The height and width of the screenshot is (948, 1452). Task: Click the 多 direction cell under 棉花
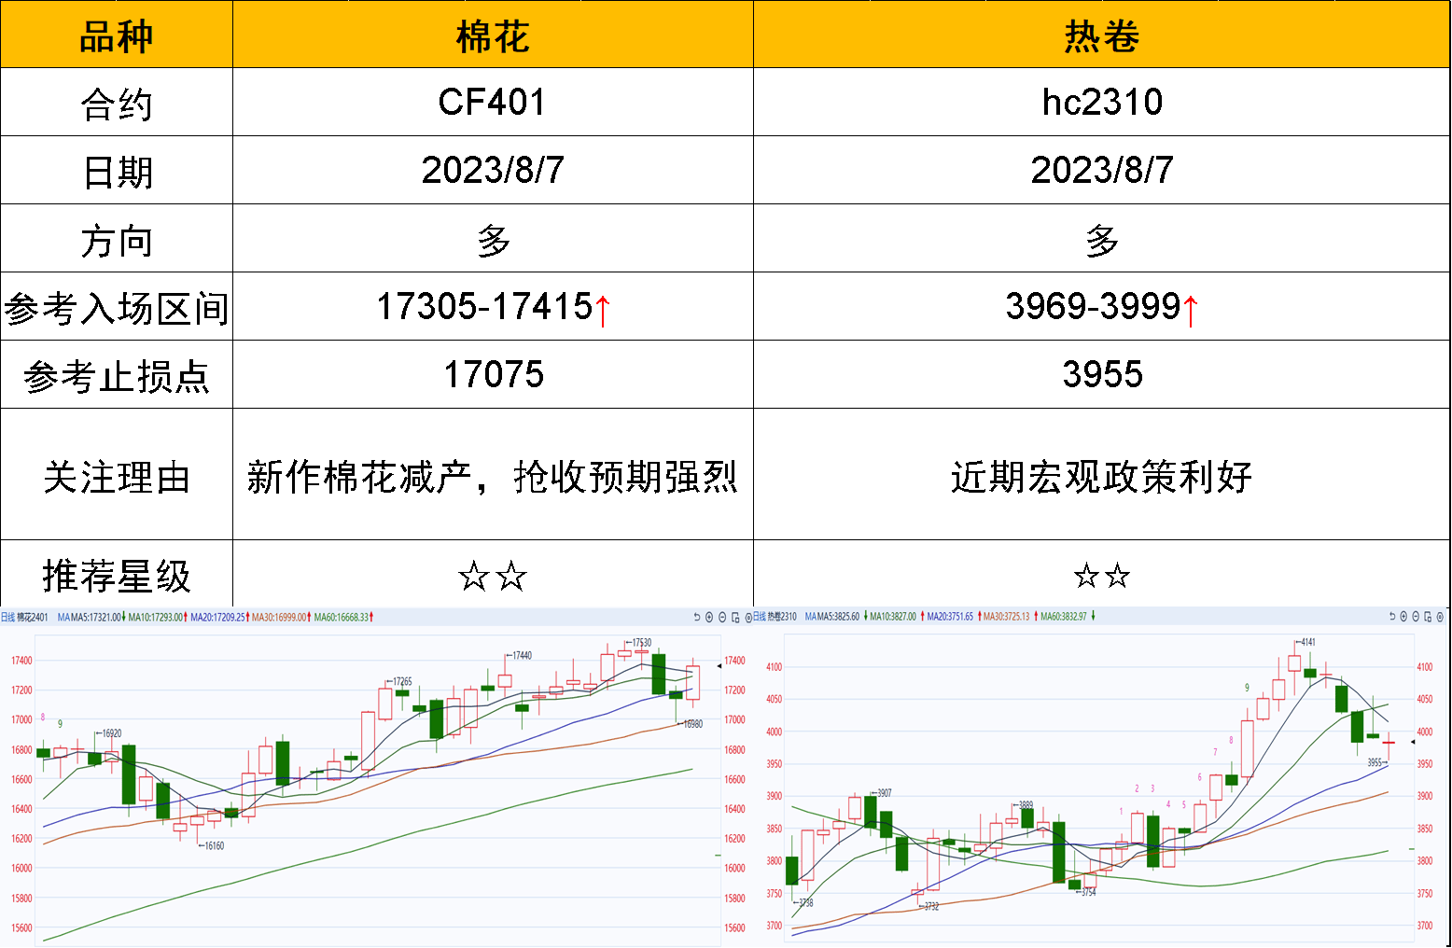point(493,240)
